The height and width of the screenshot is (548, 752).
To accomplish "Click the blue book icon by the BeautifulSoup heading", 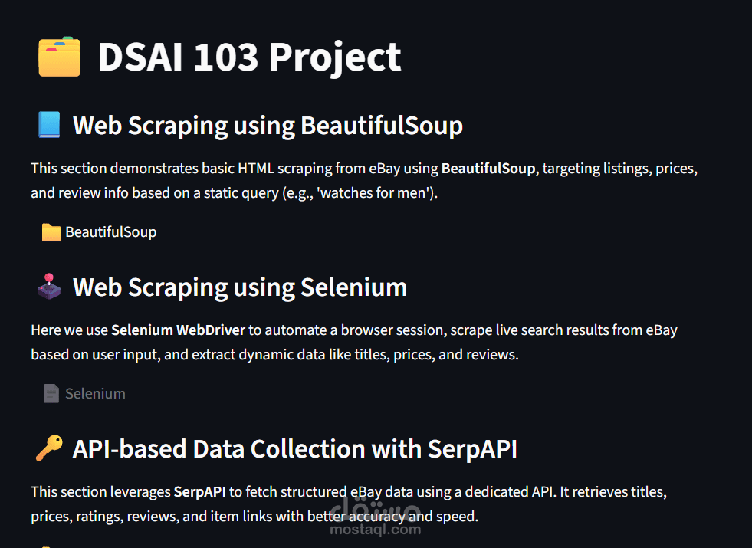I will point(48,125).
